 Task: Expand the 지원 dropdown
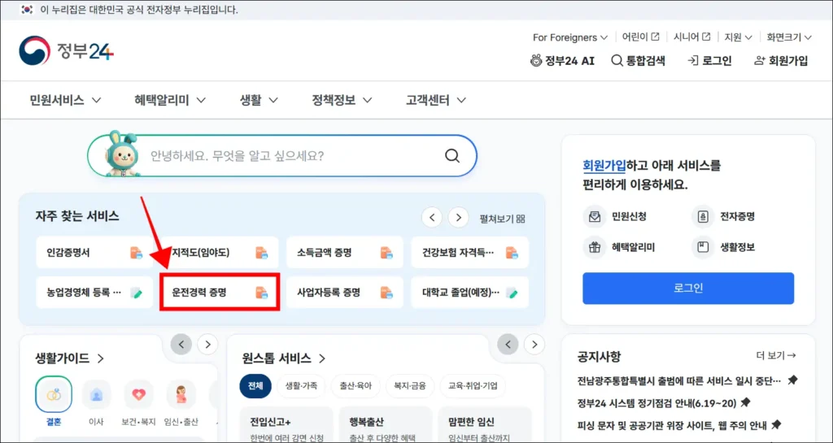click(739, 37)
